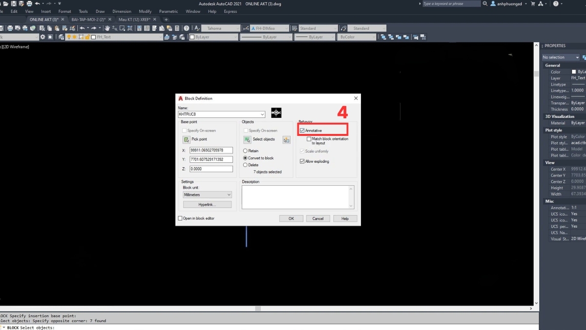Image resolution: width=586 pixels, height=330 pixels.
Task: Open the Modify menu
Action: point(145,11)
